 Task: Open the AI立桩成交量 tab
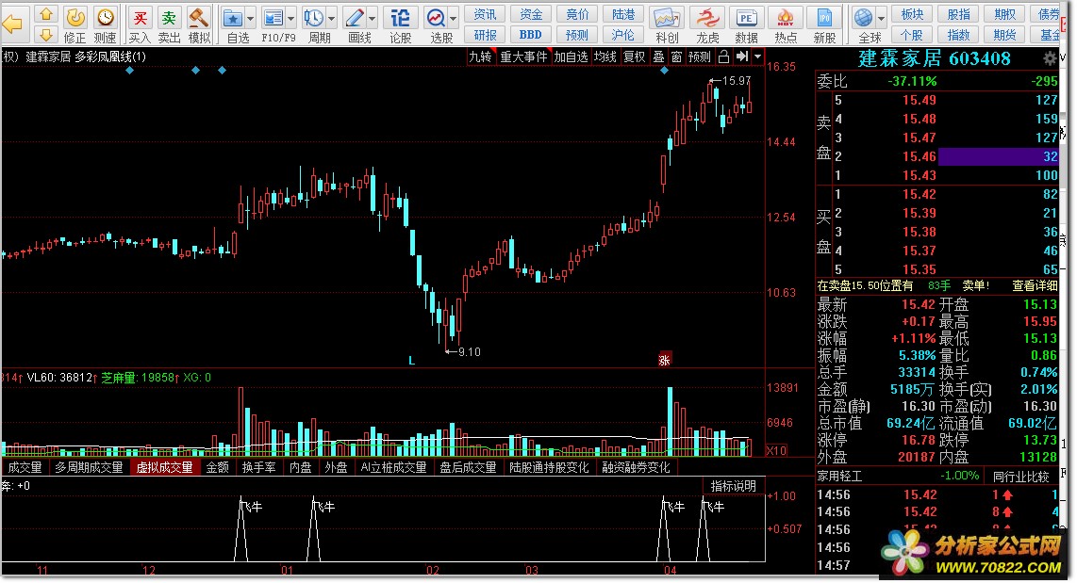pos(393,468)
